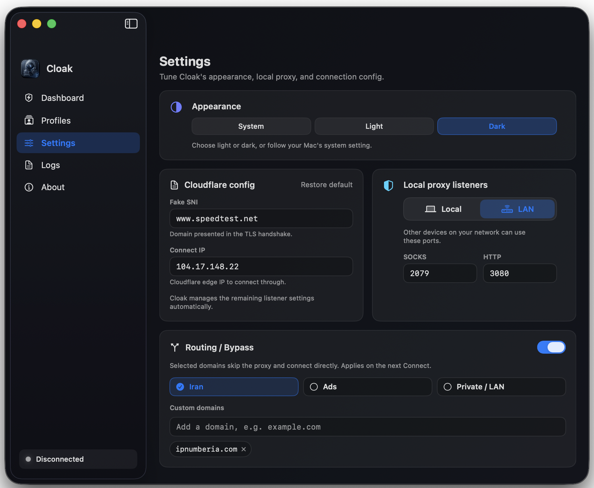Click the ipnumberia.com domain text
This screenshot has width=594, height=488.
pos(206,449)
